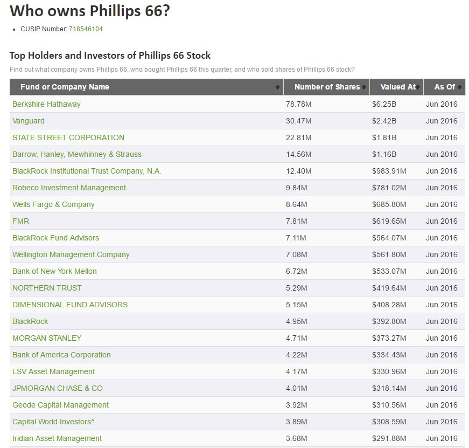
Task: Open Capital World Investors link
Action: coord(53,422)
